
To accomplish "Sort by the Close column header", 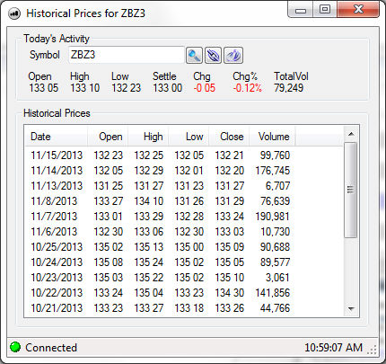I will click(x=229, y=137).
